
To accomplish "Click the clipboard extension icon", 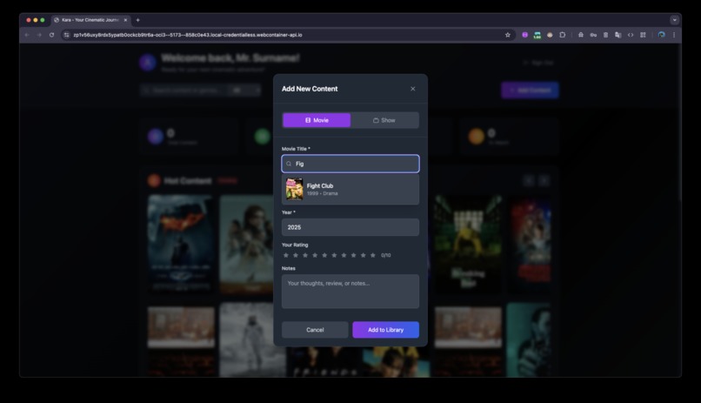I will [606, 35].
